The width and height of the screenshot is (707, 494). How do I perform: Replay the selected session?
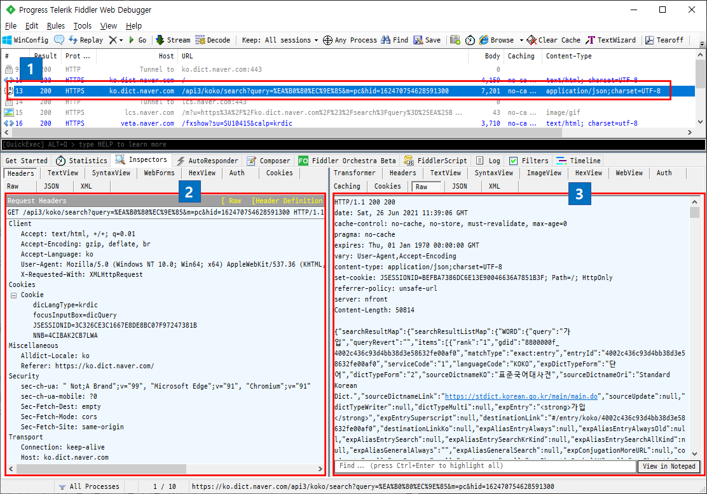[86, 40]
